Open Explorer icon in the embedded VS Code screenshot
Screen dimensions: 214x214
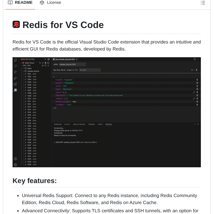click(15, 60)
